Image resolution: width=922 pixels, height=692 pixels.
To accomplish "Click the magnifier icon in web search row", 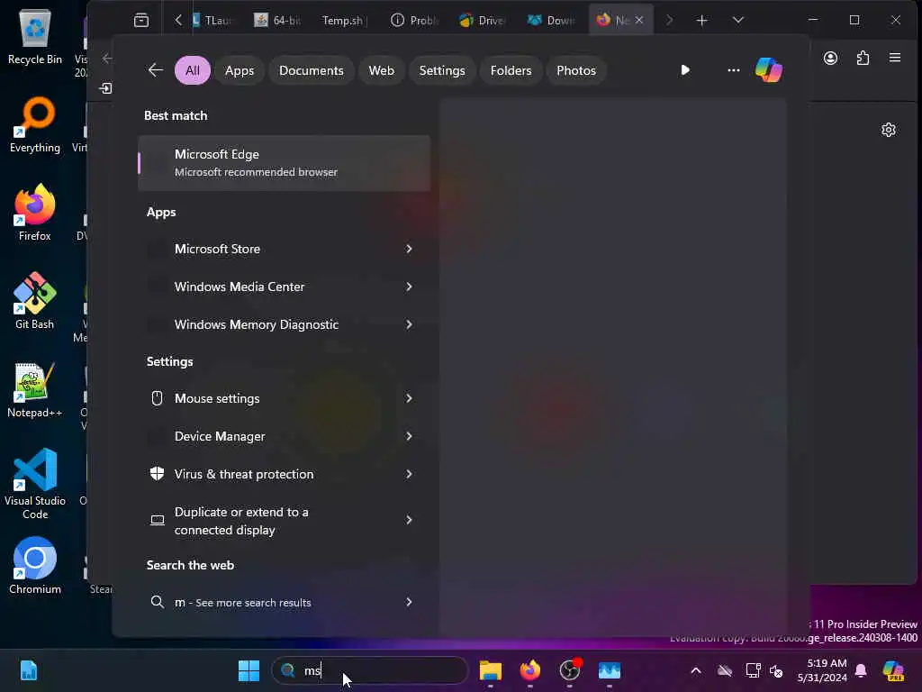I will tap(157, 602).
